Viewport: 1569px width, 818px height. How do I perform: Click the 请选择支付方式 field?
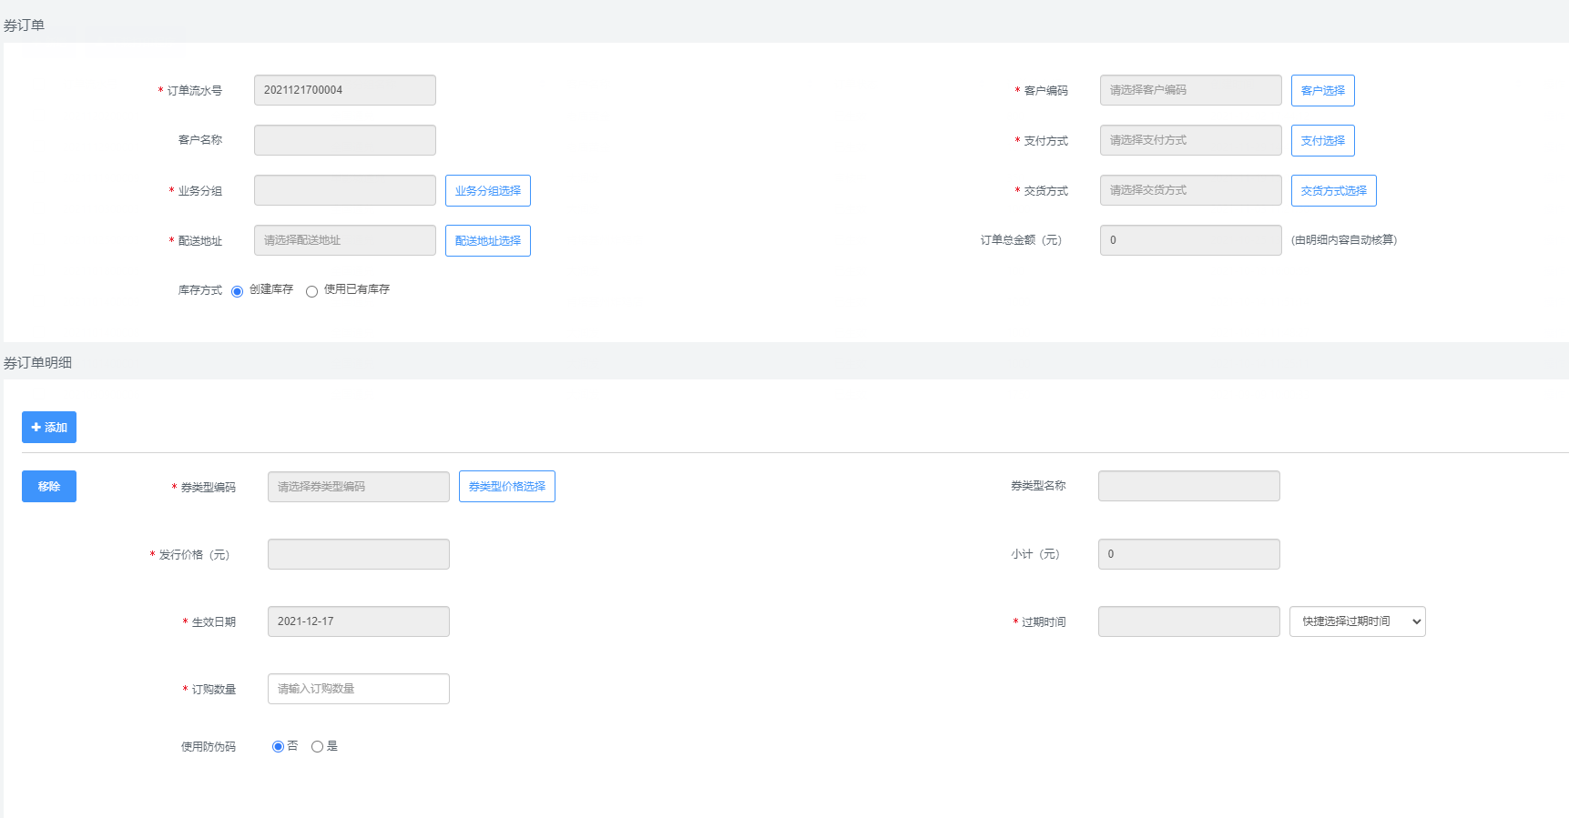click(x=1190, y=140)
